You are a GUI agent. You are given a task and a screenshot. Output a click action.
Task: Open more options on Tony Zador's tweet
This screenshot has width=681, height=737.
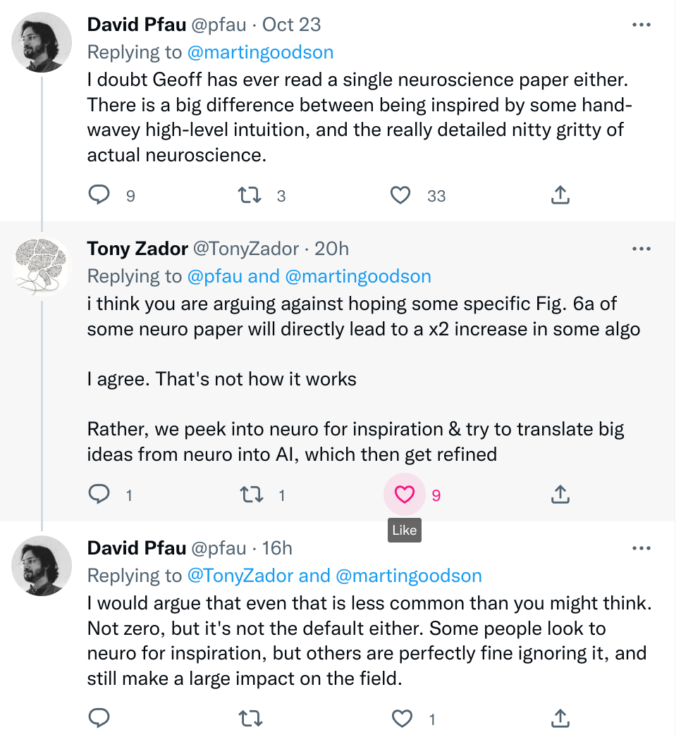641,249
